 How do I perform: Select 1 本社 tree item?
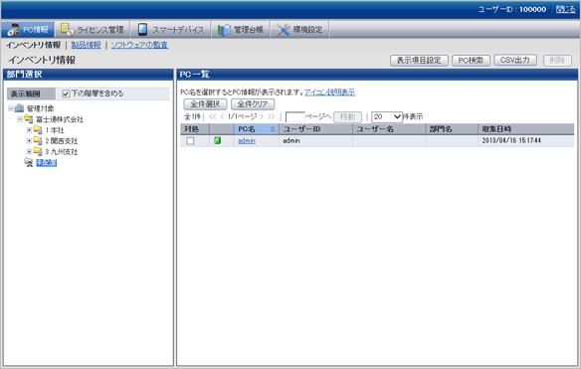[x=55, y=130]
